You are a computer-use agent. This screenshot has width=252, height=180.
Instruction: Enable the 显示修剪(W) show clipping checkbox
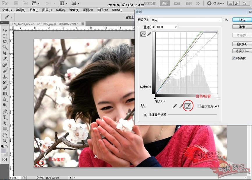point(199,106)
